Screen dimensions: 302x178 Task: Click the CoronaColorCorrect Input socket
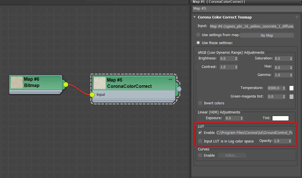92,95
